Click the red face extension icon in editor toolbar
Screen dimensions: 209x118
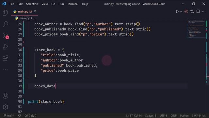[x=186, y=11]
